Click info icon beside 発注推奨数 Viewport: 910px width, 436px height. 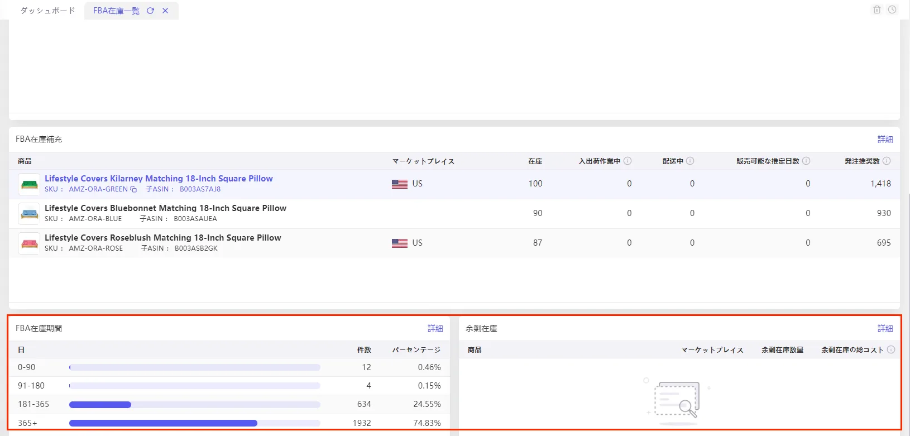click(x=887, y=161)
